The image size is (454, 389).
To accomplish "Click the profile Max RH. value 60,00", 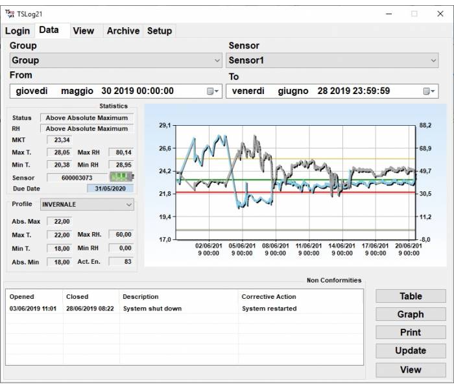I will (121, 235).
